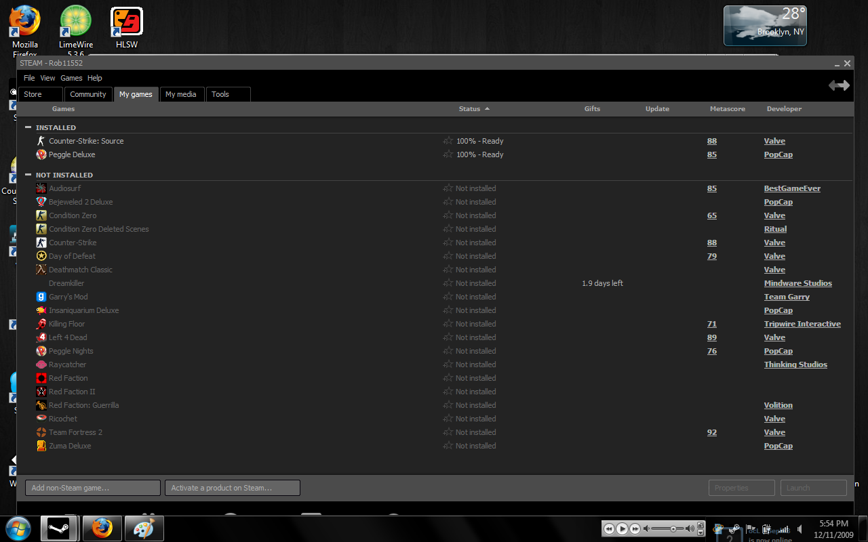Click the Day of Defeat game icon
The height and width of the screenshot is (542, 868).
click(41, 256)
